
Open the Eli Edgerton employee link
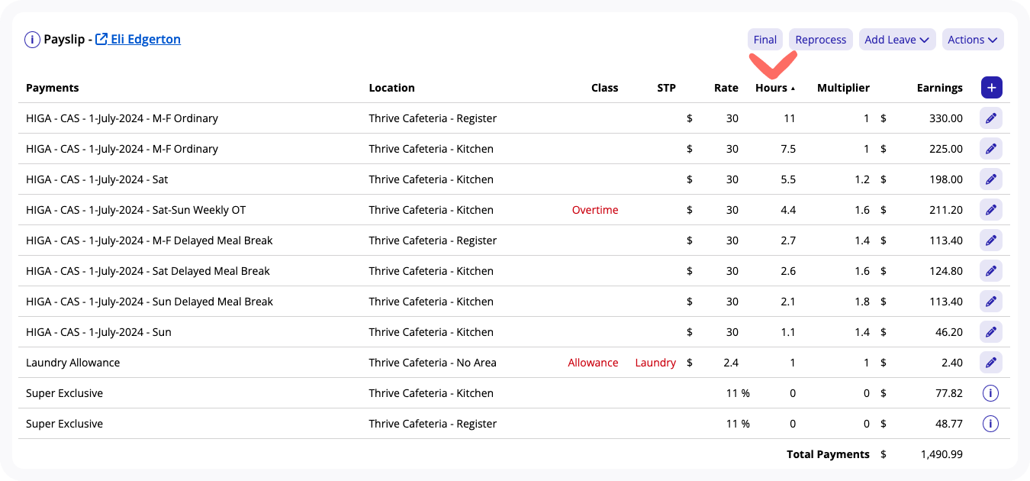pyautogui.click(x=138, y=39)
